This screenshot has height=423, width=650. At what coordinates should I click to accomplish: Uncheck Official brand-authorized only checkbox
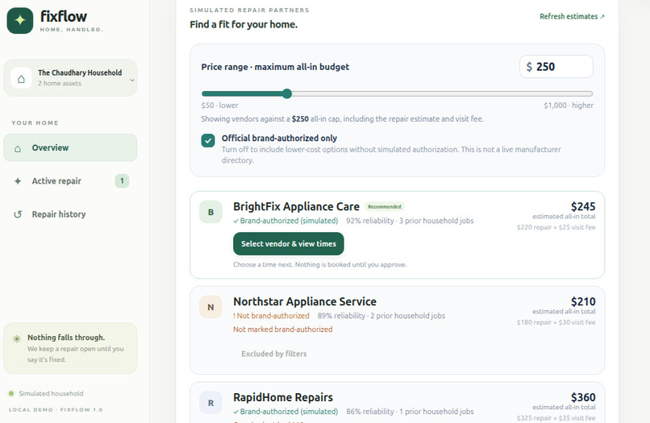tap(208, 140)
